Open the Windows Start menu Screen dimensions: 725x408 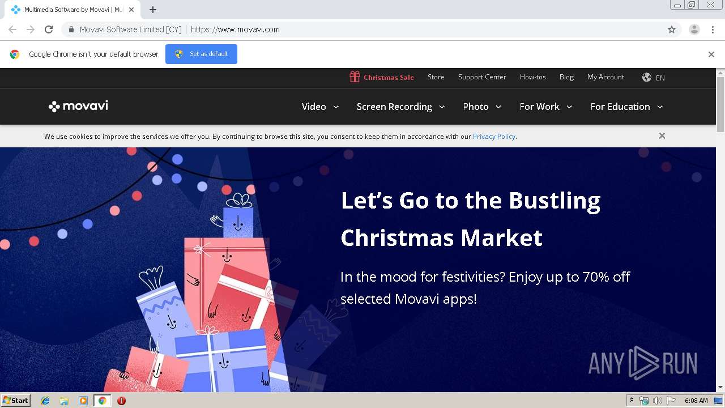pyautogui.click(x=15, y=401)
